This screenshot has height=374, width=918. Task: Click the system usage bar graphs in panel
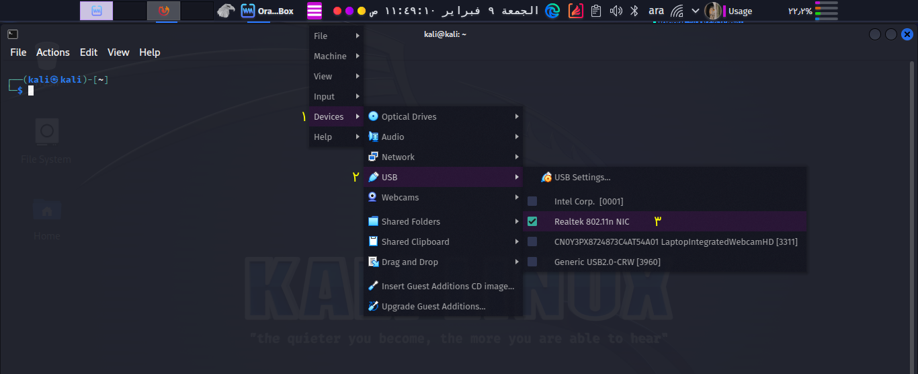(x=826, y=11)
